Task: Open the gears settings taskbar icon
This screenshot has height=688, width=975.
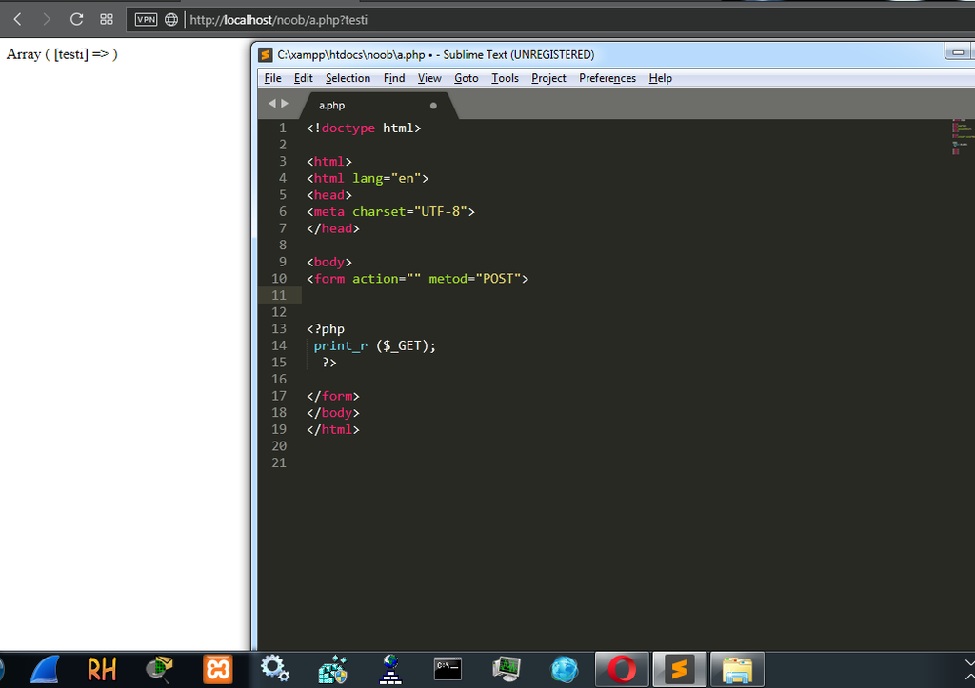Action: tap(275, 669)
